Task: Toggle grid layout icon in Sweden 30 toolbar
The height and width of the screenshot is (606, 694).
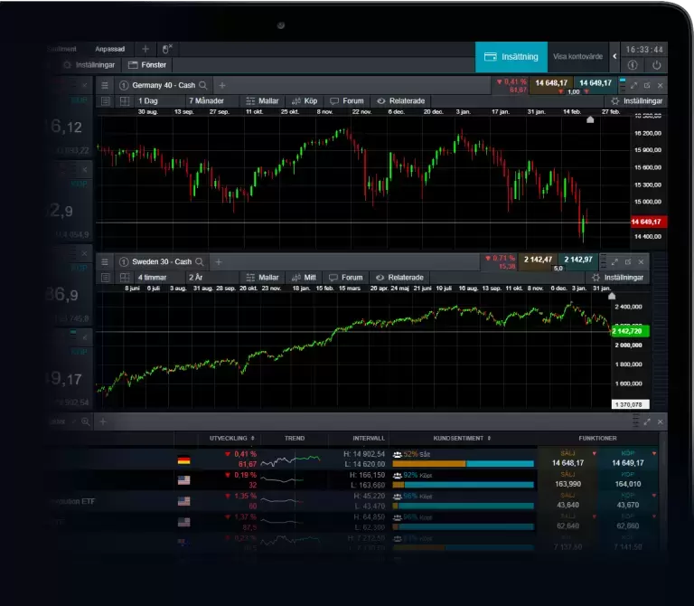Action: tap(125, 278)
